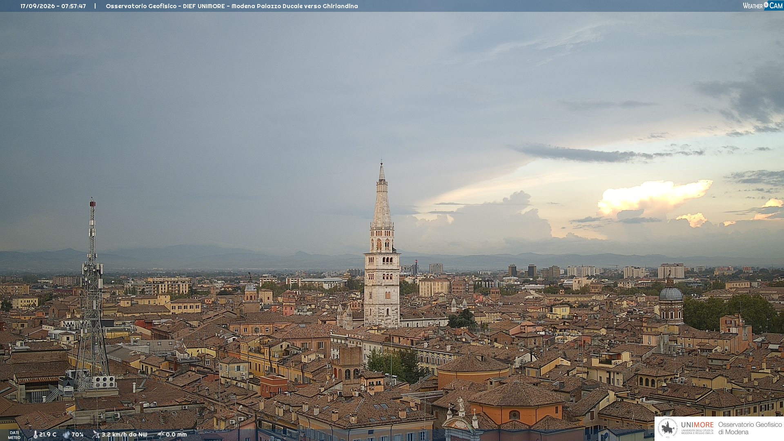Screen dimensions: 784x441
Task: Click the 0.0 mm rainfall value
Action: pyautogui.click(x=176, y=434)
